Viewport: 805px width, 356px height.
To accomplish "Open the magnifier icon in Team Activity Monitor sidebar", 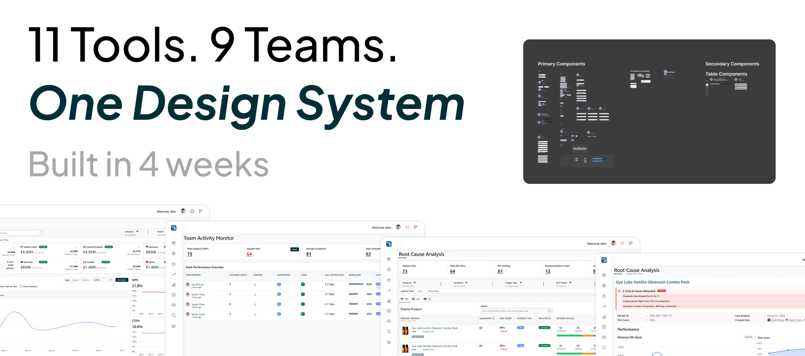I will [174, 315].
